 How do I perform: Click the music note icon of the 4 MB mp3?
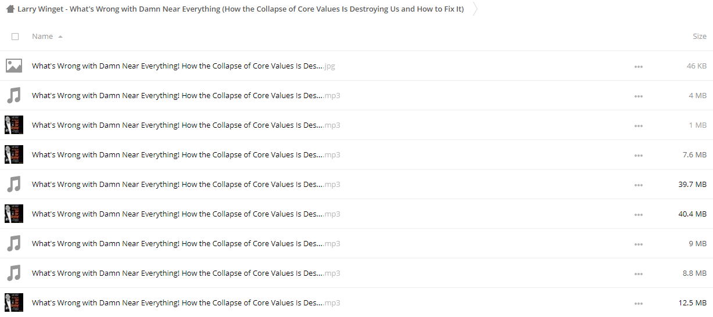(x=14, y=95)
